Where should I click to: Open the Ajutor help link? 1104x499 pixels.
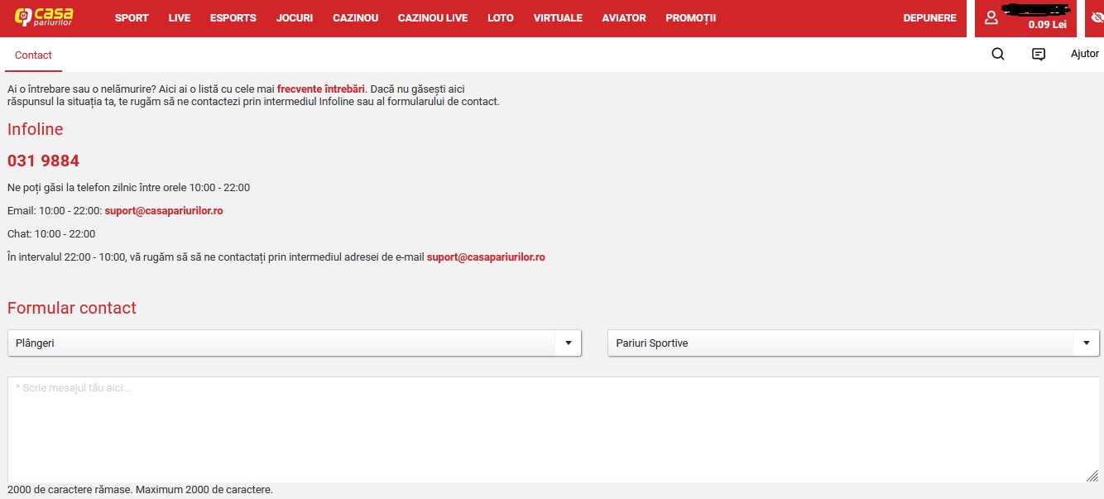click(1085, 54)
